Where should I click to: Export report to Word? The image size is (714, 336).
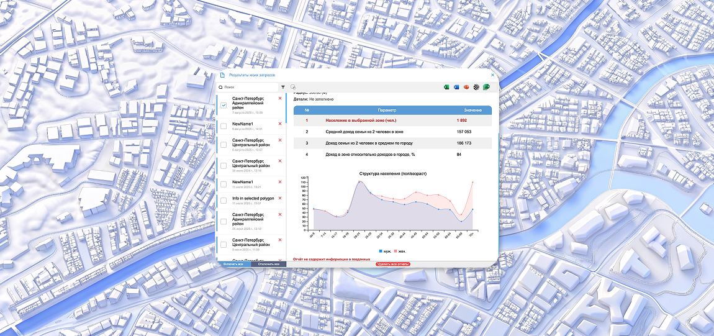coord(456,87)
